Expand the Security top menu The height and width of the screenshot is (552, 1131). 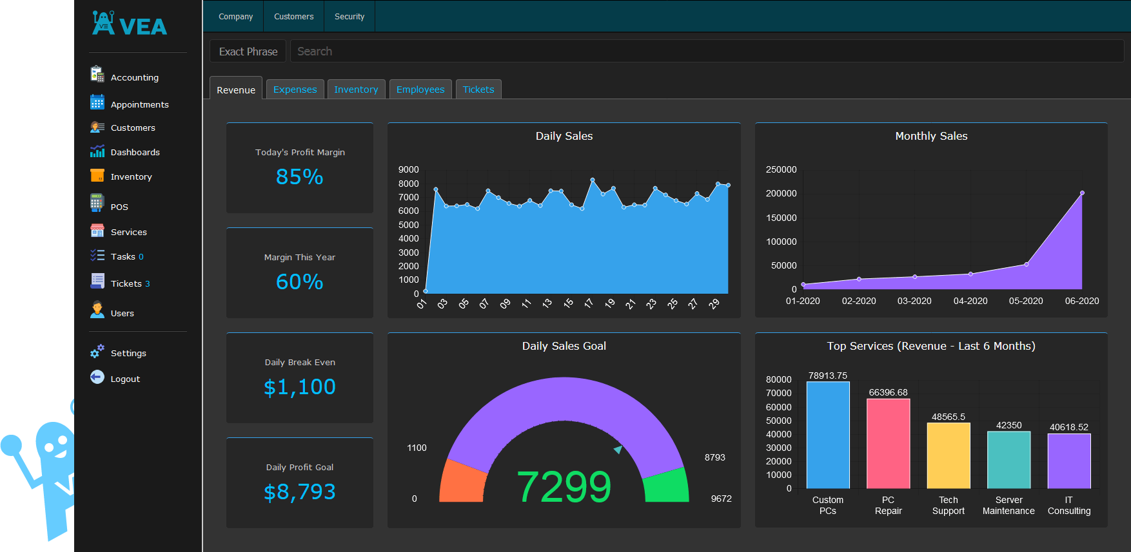349,17
